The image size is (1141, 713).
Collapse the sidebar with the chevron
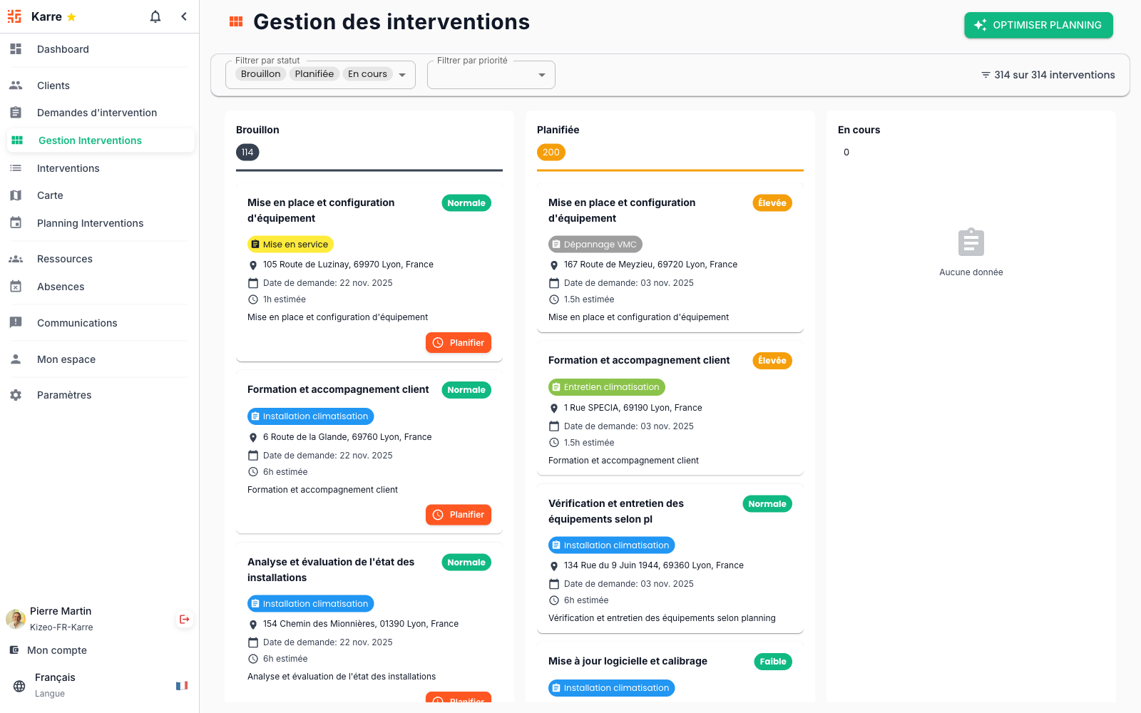183,16
